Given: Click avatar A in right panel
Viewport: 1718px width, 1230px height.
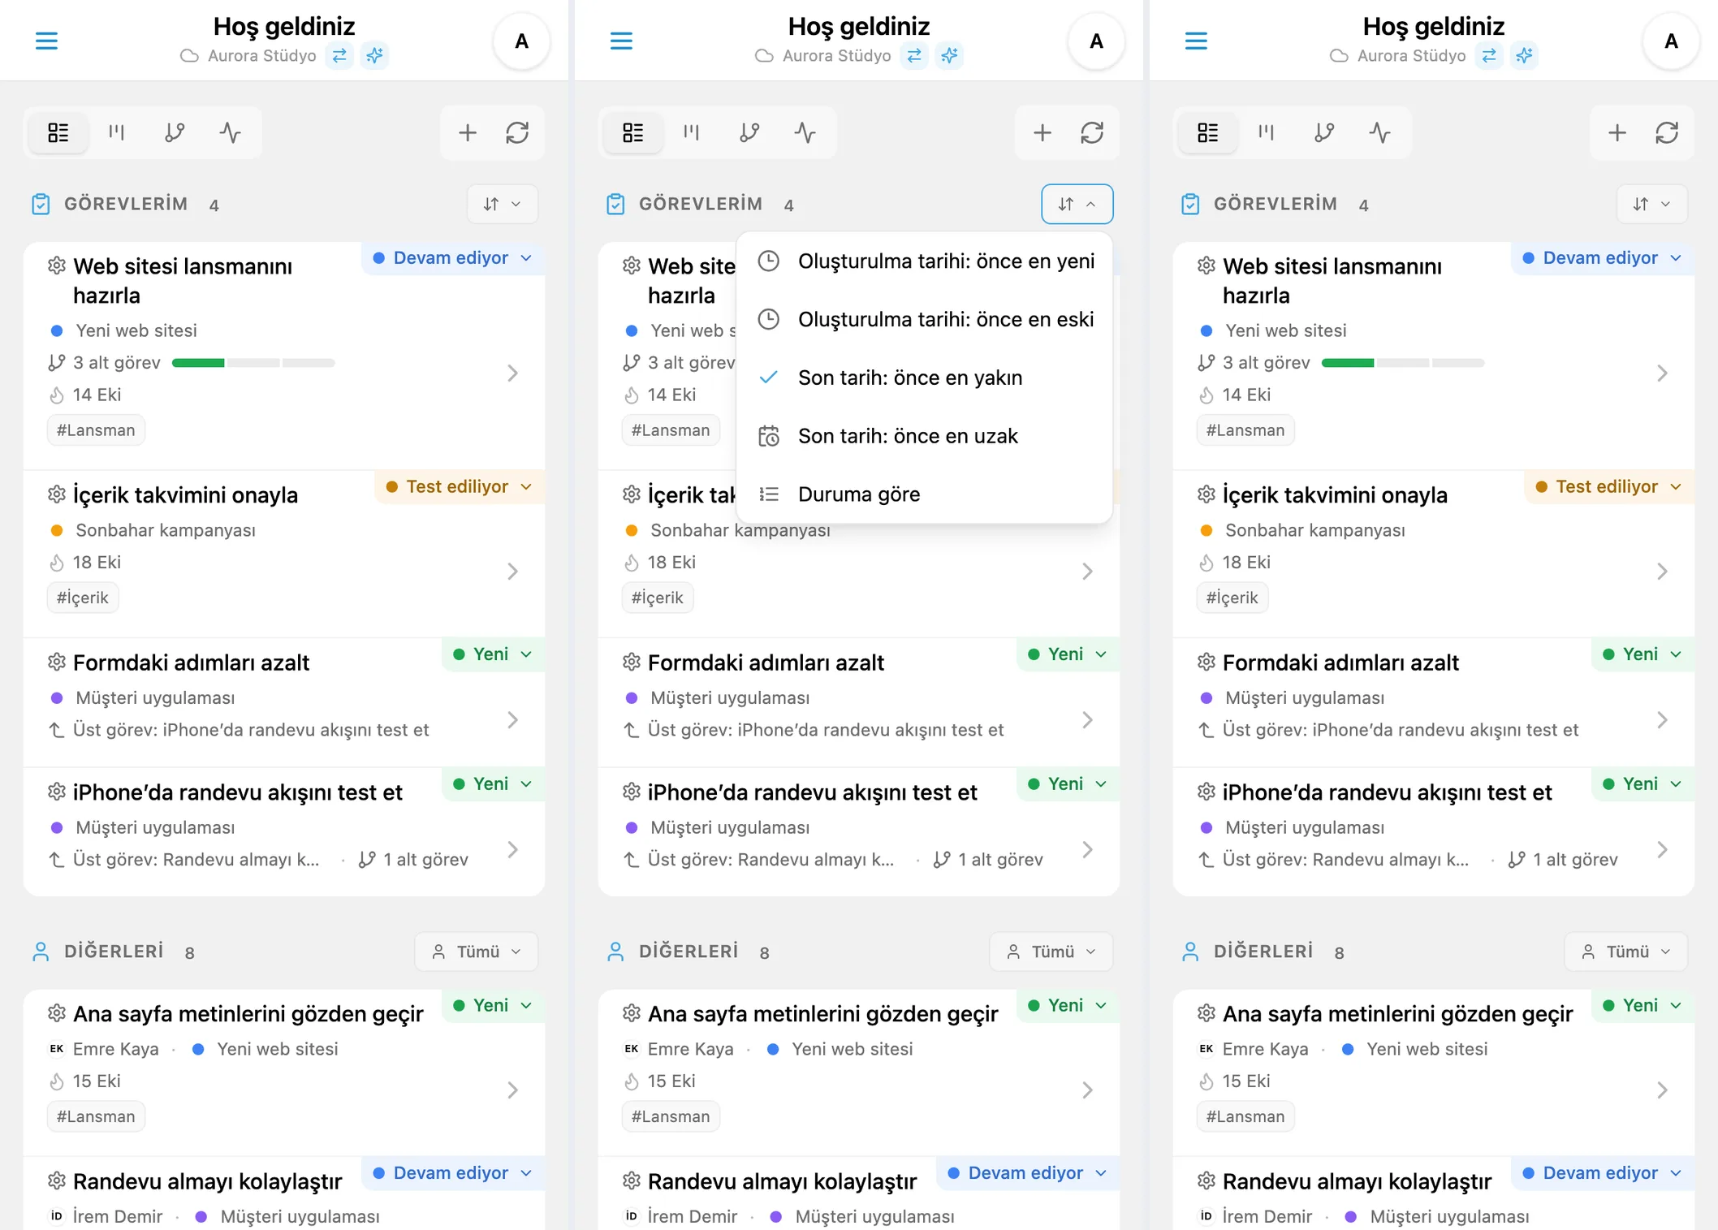Looking at the screenshot, I should tap(1671, 41).
